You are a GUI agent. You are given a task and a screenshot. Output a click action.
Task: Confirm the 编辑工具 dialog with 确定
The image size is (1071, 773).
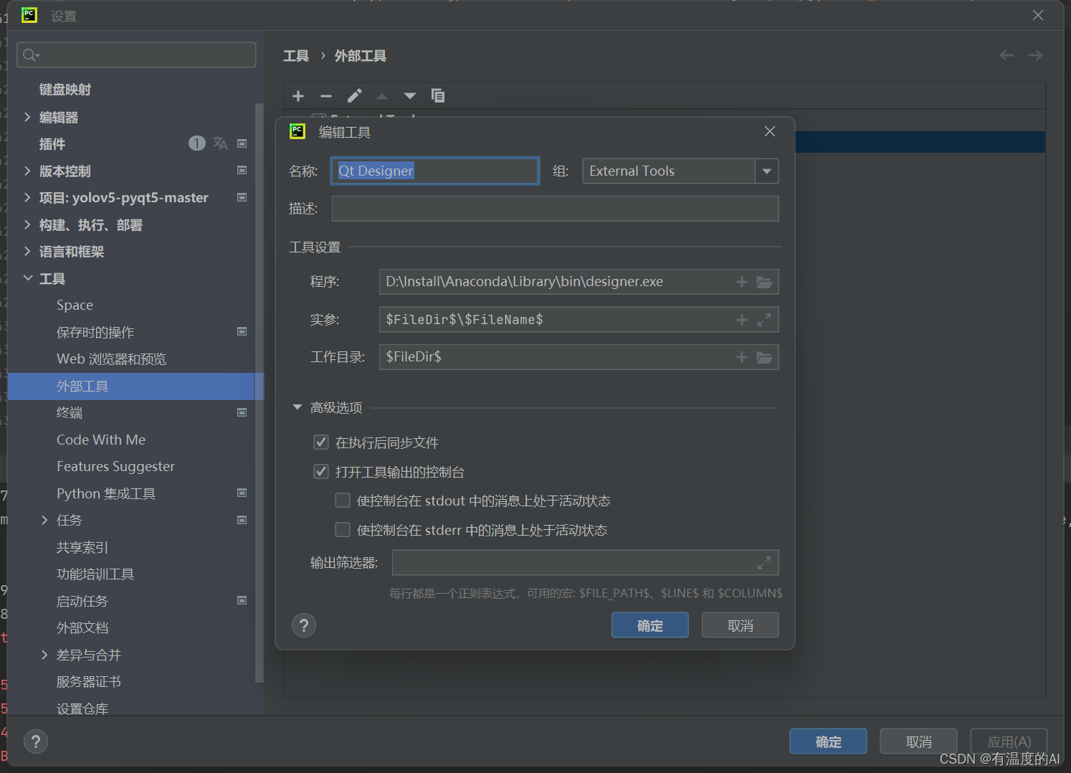coord(650,625)
